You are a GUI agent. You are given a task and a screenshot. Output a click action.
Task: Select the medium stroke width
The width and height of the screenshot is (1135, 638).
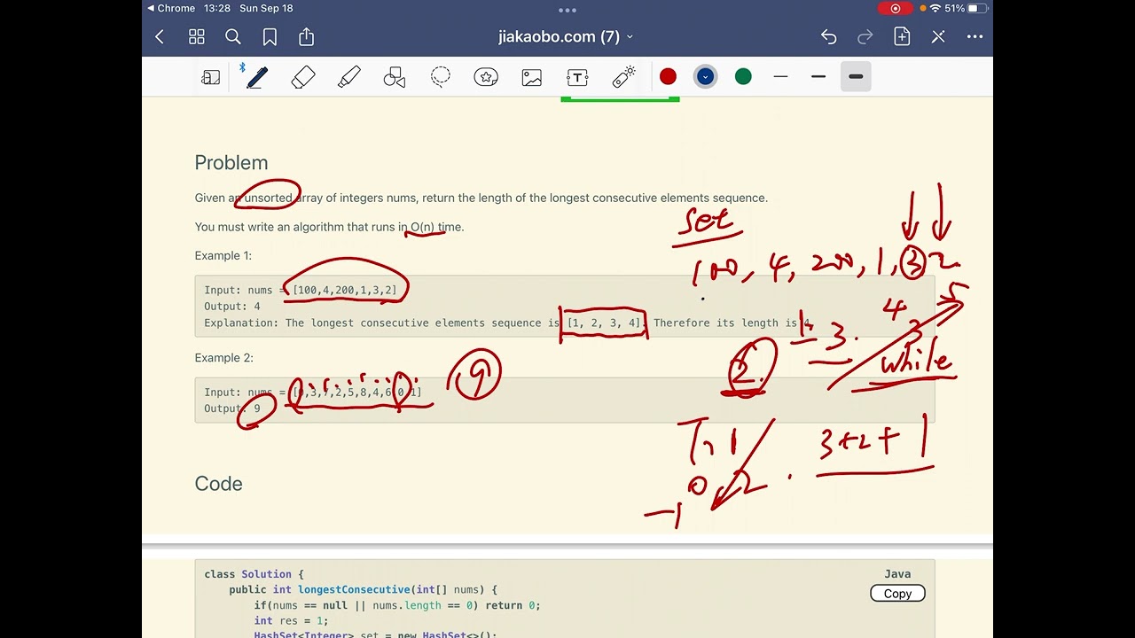818,77
